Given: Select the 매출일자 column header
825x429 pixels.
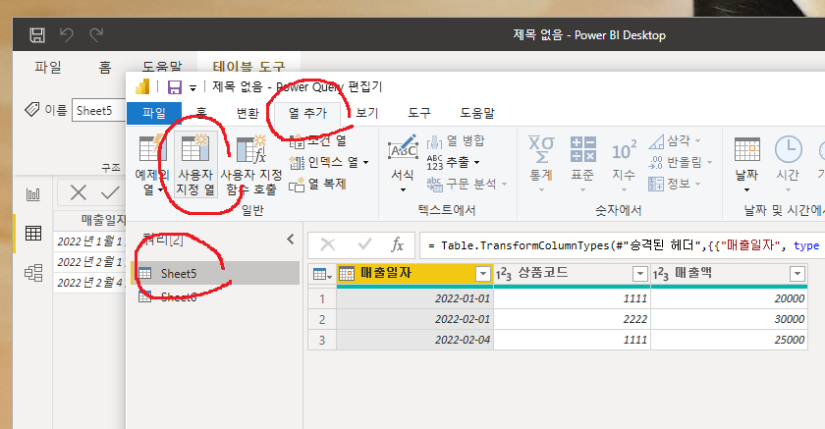Looking at the screenshot, I should [x=414, y=273].
